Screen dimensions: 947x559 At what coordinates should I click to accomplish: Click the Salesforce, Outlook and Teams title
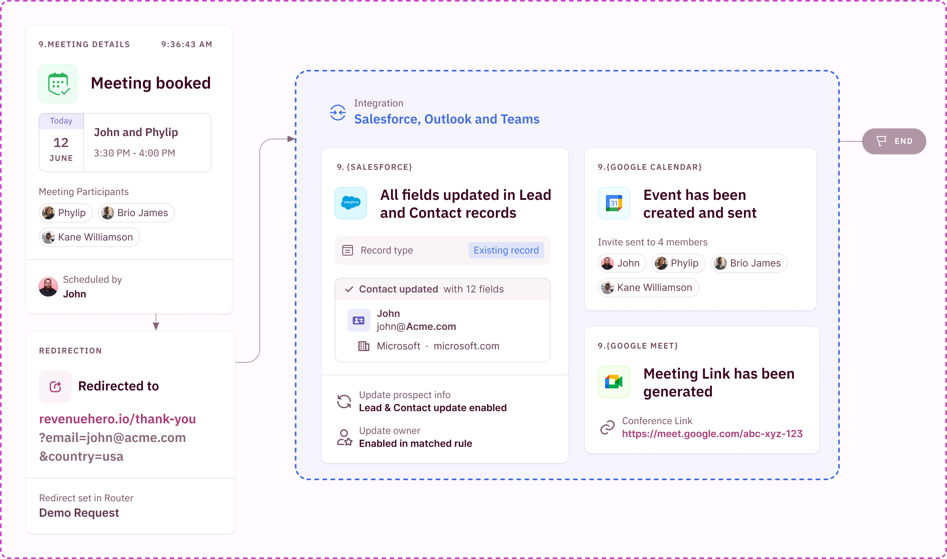[x=447, y=119]
